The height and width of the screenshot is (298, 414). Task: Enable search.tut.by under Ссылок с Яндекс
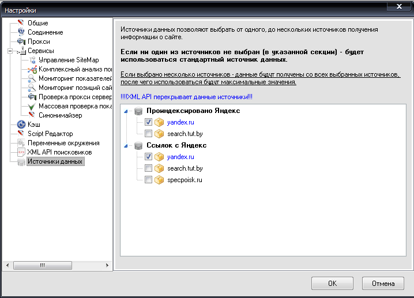(149, 168)
